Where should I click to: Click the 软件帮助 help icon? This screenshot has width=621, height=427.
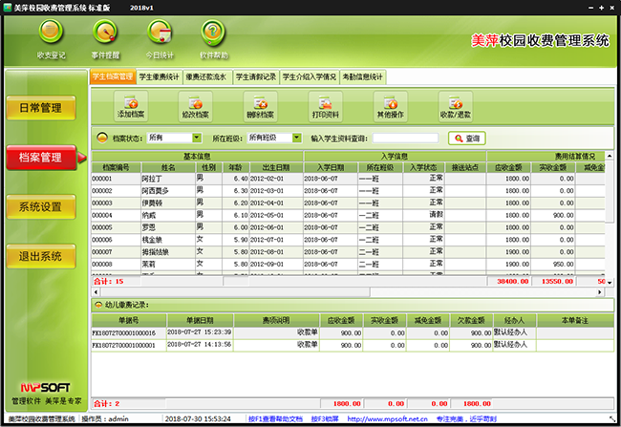(218, 34)
